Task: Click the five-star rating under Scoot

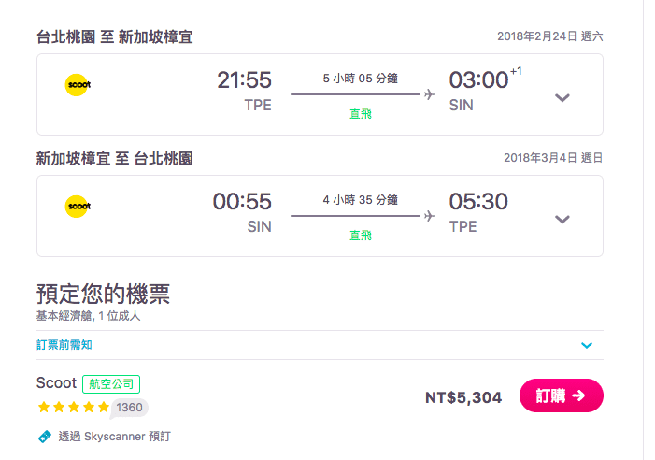Action: point(73,407)
